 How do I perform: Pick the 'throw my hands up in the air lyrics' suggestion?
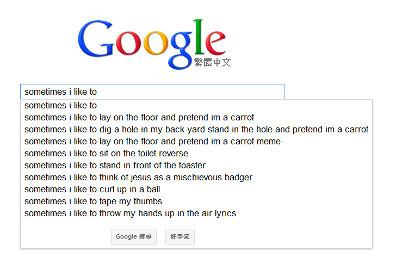coord(130,214)
